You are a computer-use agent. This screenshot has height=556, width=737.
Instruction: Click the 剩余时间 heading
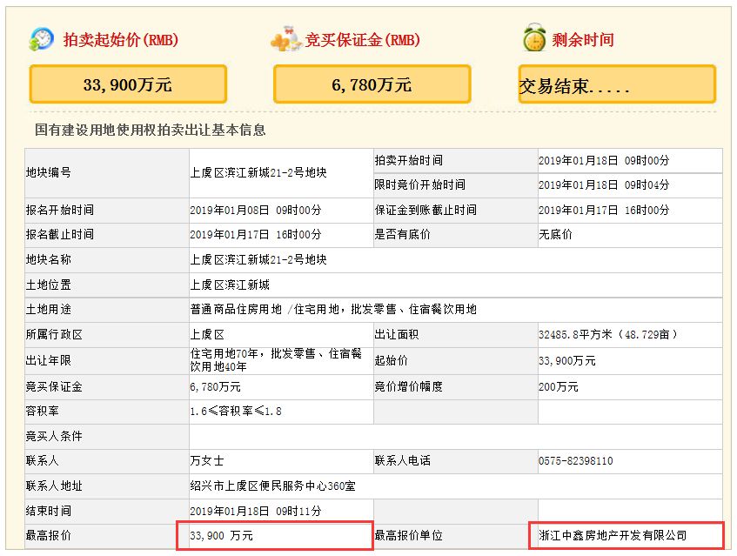[583, 40]
